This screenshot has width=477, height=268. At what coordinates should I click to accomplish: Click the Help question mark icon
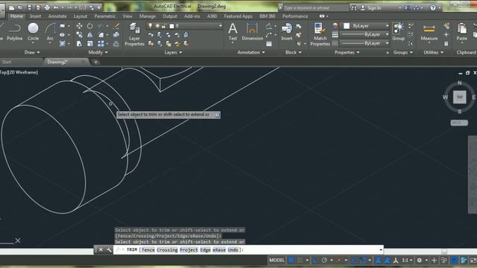tap(432, 8)
